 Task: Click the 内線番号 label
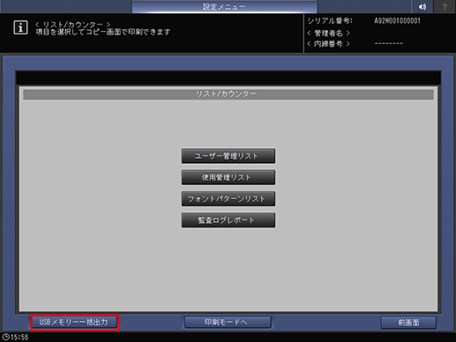coord(328,44)
